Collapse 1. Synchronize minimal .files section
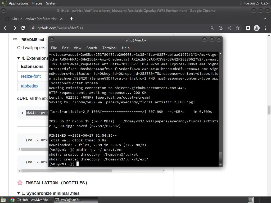The height and width of the screenshot is (203, 271). coord(19,193)
